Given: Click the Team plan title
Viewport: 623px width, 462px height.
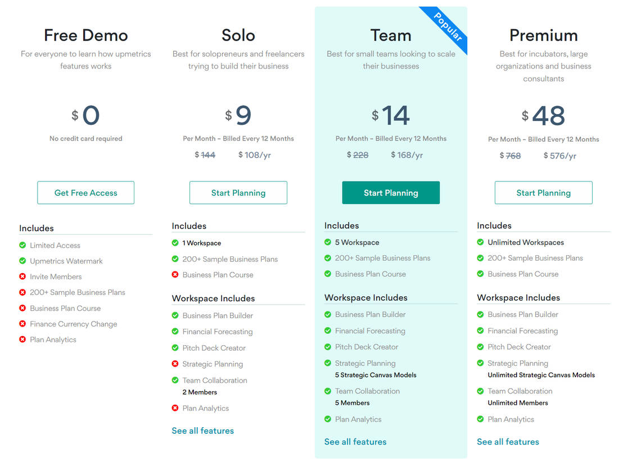Looking at the screenshot, I should coord(391,35).
